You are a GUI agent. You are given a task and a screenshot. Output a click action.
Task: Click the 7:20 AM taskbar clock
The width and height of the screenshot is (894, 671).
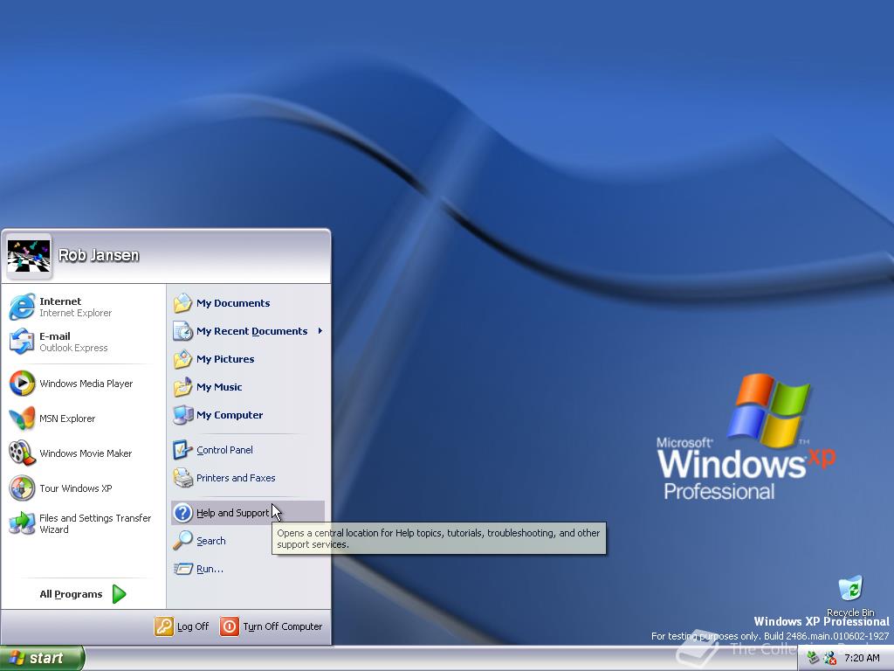[x=862, y=658]
